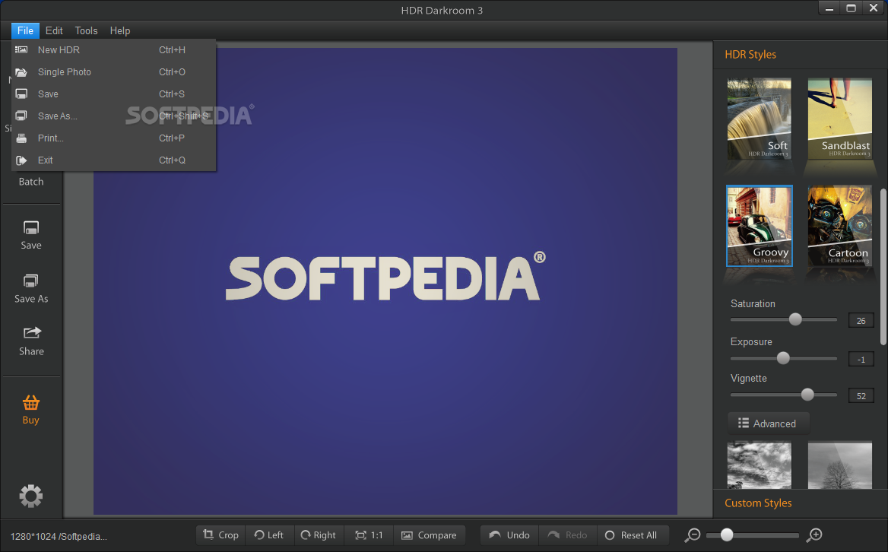
Task: Click the Undo button
Action: (509, 535)
